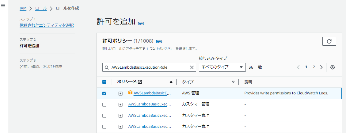
Task: Check the second カスタマー管理 policy checkbox
Action: pyautogui.click(x=105, y=116)
